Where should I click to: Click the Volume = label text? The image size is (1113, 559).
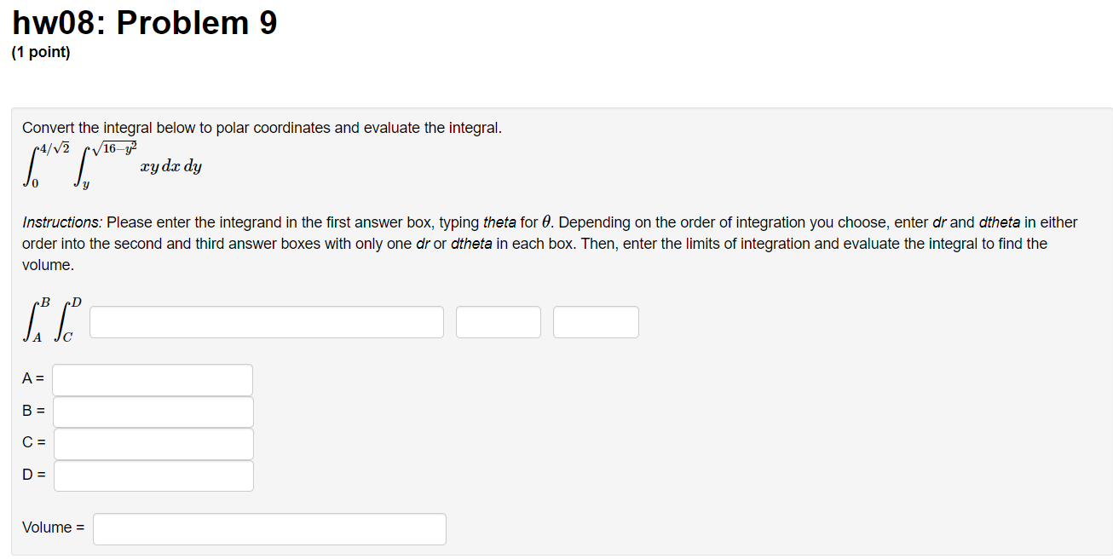click(53, 527)
